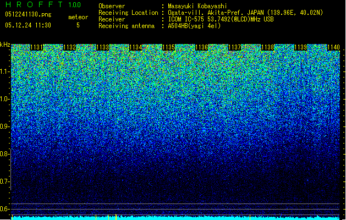346x220 pixels.
Task: Click the 1137 time label
Action: pyautogui.click(x=235, y=47)
